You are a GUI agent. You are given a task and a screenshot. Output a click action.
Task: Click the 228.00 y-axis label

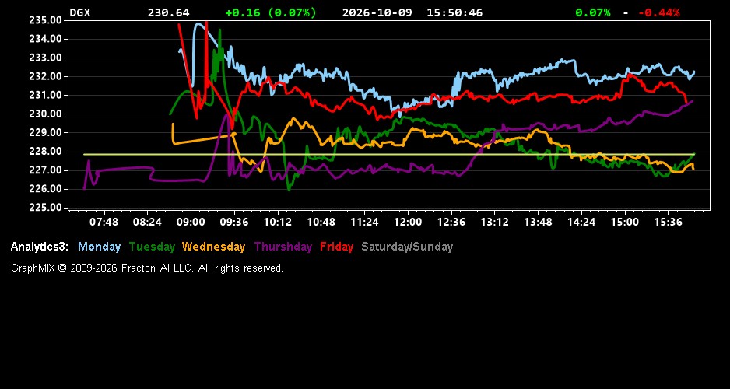point(45,151)
